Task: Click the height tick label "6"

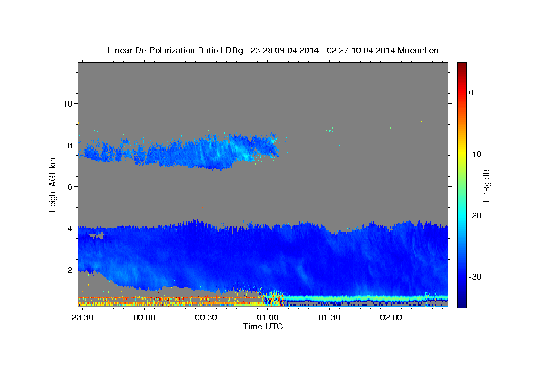Action: pos(69,186)
